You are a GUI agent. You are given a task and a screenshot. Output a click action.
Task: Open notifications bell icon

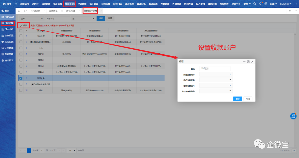(x=260, y=4)
